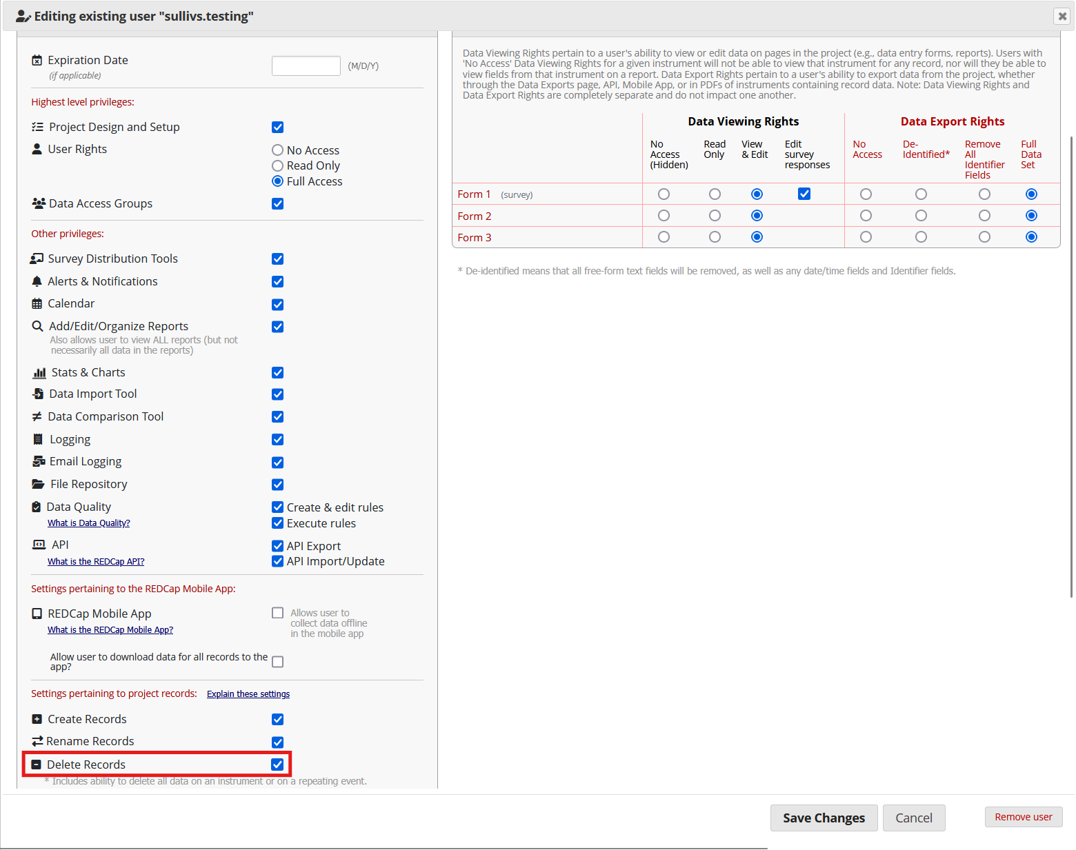The image size is (1076, 850).
Task: Open the Explain these settings link
Action: click(248, 694)
